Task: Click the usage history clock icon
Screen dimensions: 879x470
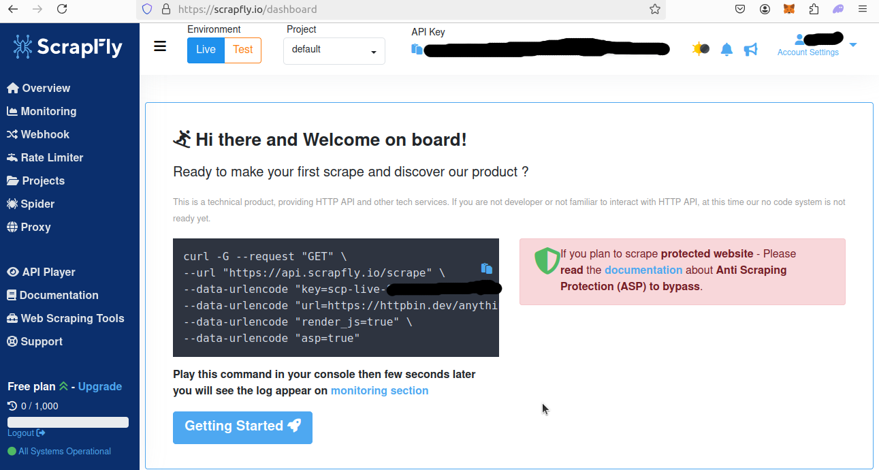Action: (x=12, y=406)
